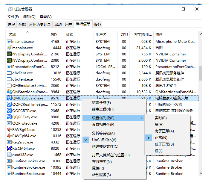Switch to the 进程 tab

[x=11, y=25]
